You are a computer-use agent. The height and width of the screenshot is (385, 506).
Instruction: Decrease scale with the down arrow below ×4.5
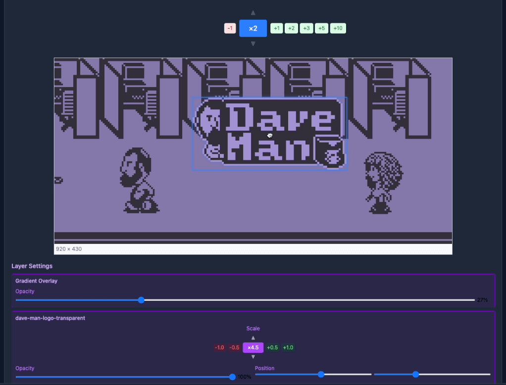253,357
